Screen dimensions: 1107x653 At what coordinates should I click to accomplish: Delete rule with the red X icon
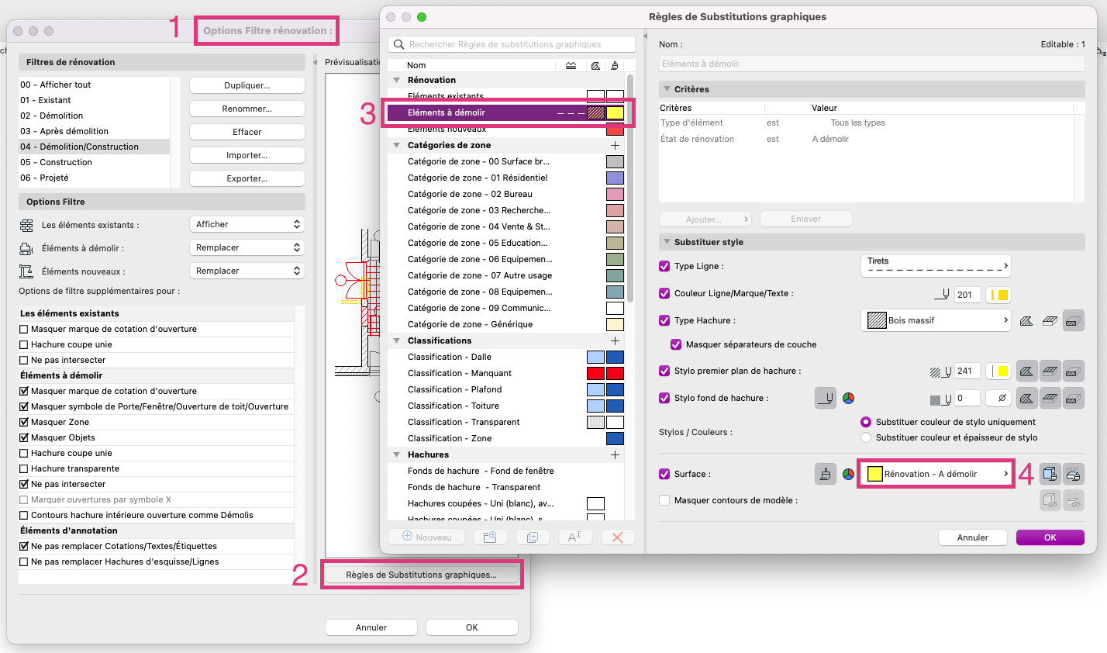[x=618, y=537]
